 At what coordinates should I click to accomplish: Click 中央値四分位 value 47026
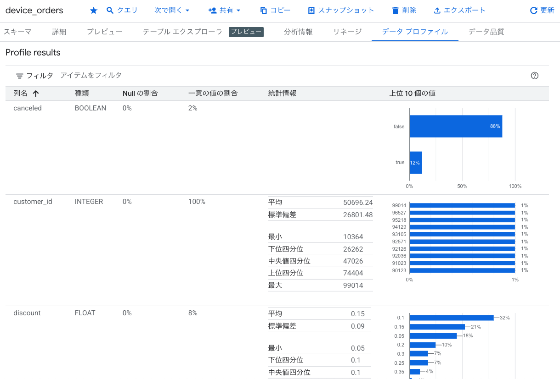tap(353, 261)
